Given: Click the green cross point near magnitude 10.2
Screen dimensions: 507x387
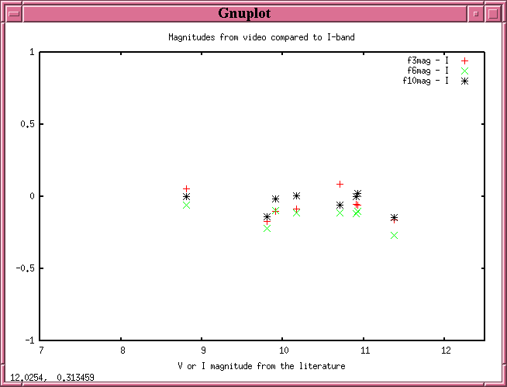Looking at the screenshot, I should [296, 213].
